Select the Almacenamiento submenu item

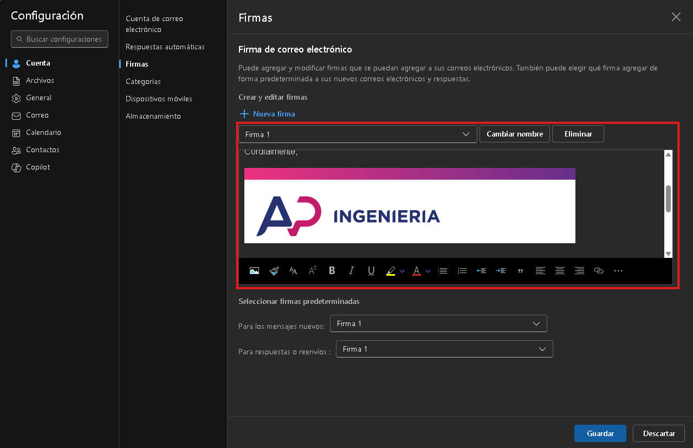(x=153, y=116)
